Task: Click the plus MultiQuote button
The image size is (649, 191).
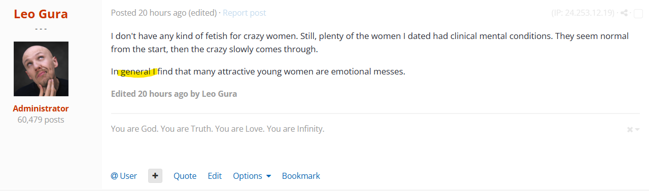Action: (x=155, y=176)
